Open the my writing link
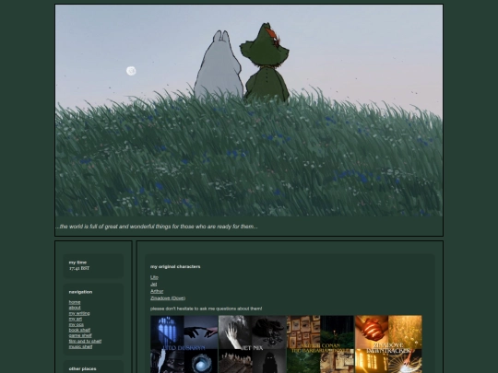Screen dimensions: 498x373 pyautogui.click(x=79, y=313)
